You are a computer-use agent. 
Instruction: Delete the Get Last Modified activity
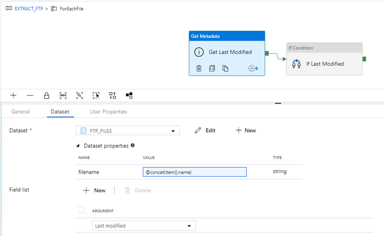pos(199,68)
